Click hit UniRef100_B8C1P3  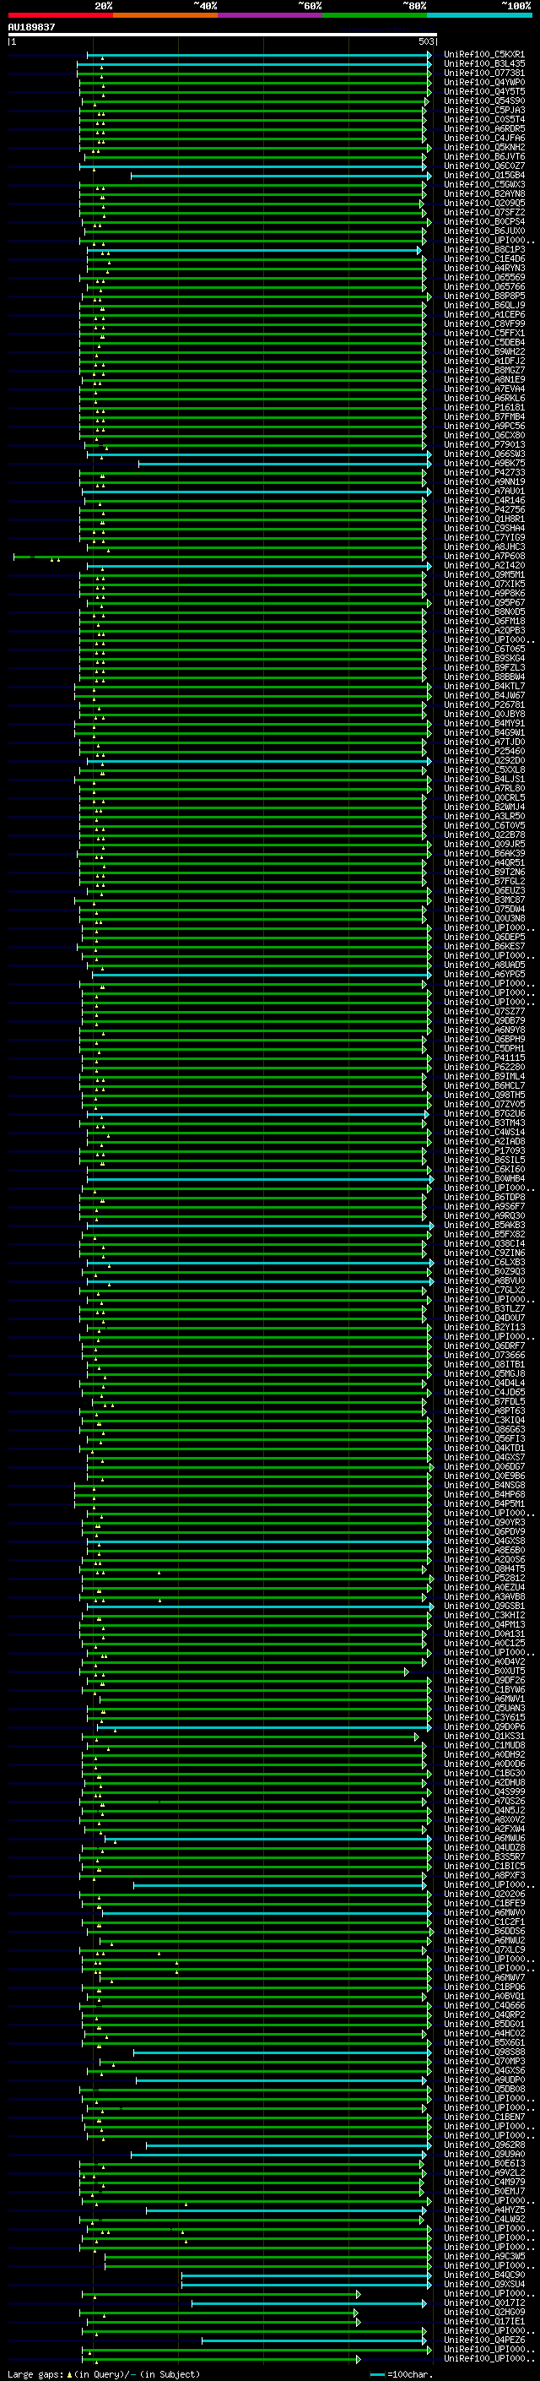(484, 249)
